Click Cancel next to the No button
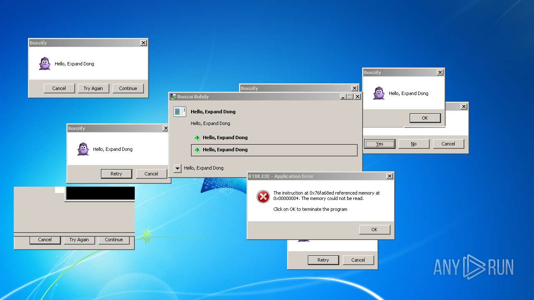This screenshot has height=300, width=534. tap(448, 144)
